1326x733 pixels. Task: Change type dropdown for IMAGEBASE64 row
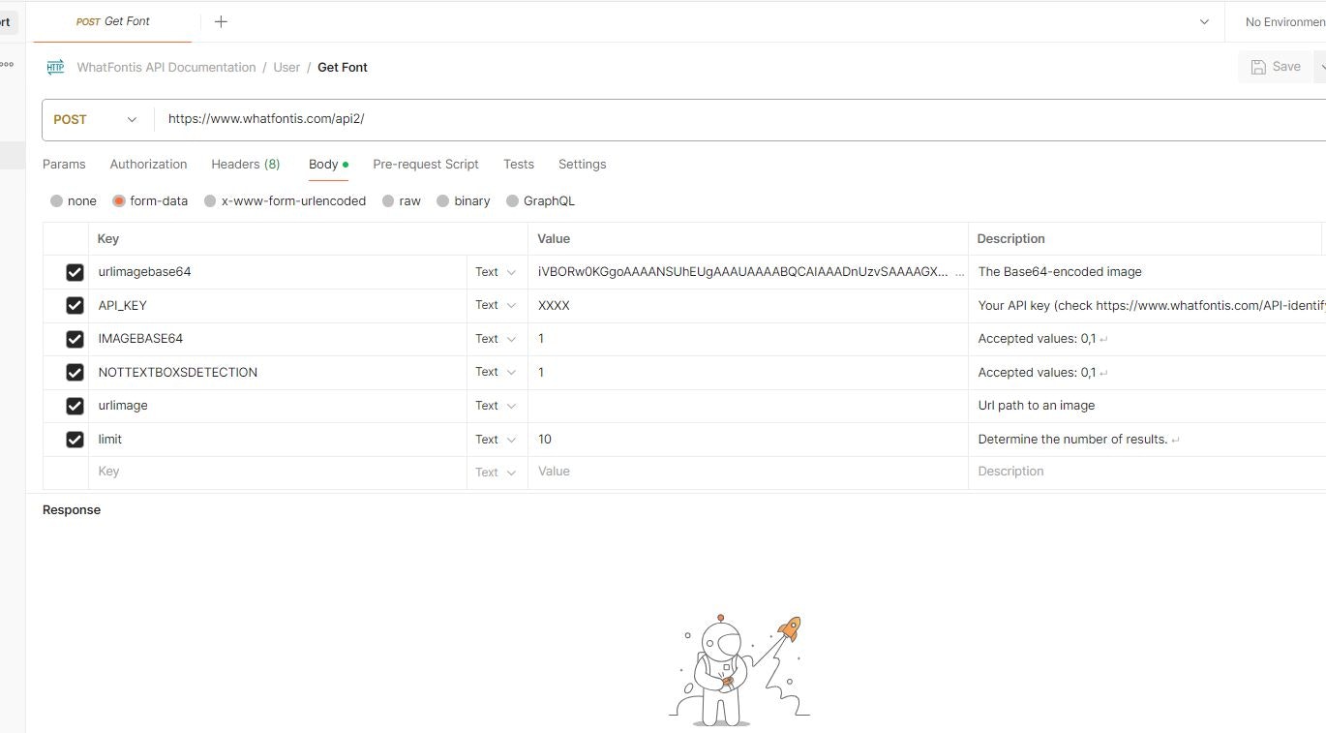point(497,339)
